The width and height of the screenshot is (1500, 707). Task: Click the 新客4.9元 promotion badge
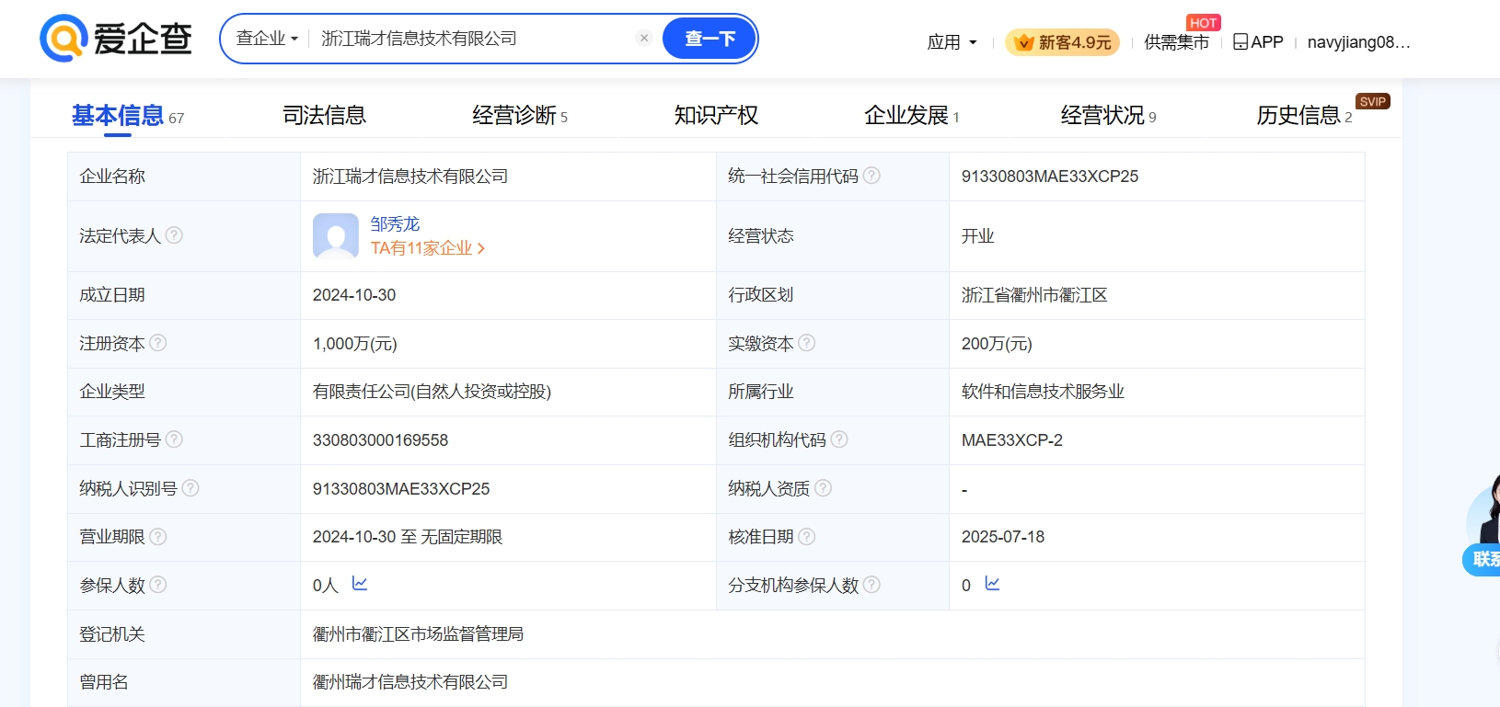[1062, 42]
